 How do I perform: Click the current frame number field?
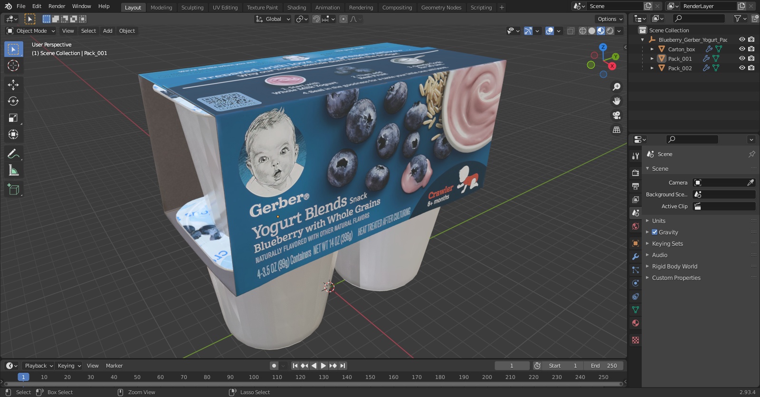(512, 366)
